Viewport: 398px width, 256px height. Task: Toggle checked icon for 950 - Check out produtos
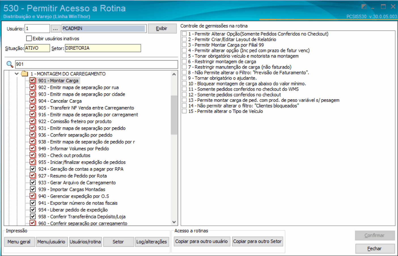[33, 155]
